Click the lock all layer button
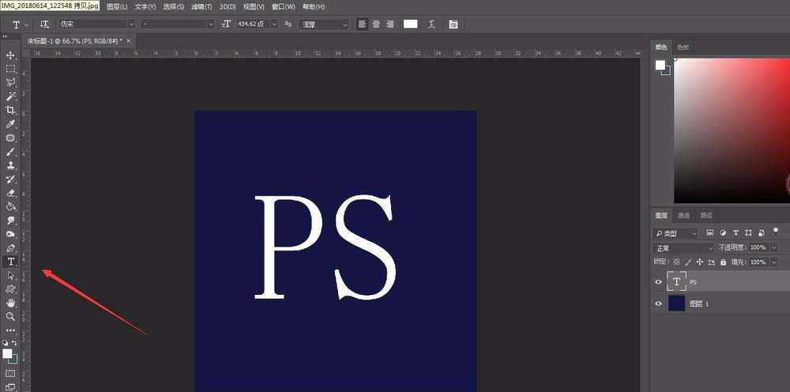The height and width of the screenshot is (392, 790). tap(712, 262)
